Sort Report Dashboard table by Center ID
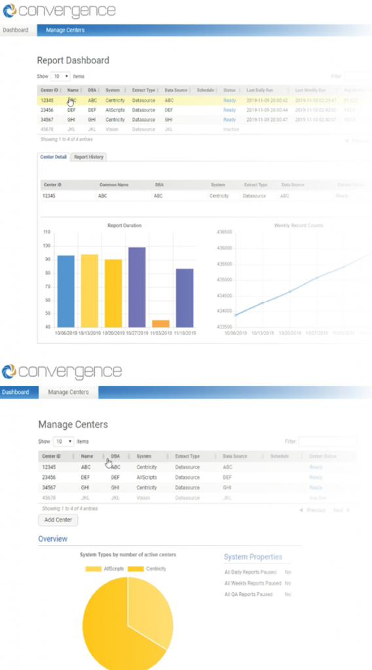This screenshot has height=670, width=372. 50,90
